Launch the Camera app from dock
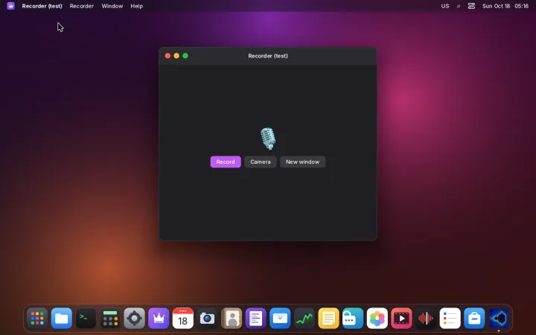This screenshot has width=536, height=335. [207, 319]
